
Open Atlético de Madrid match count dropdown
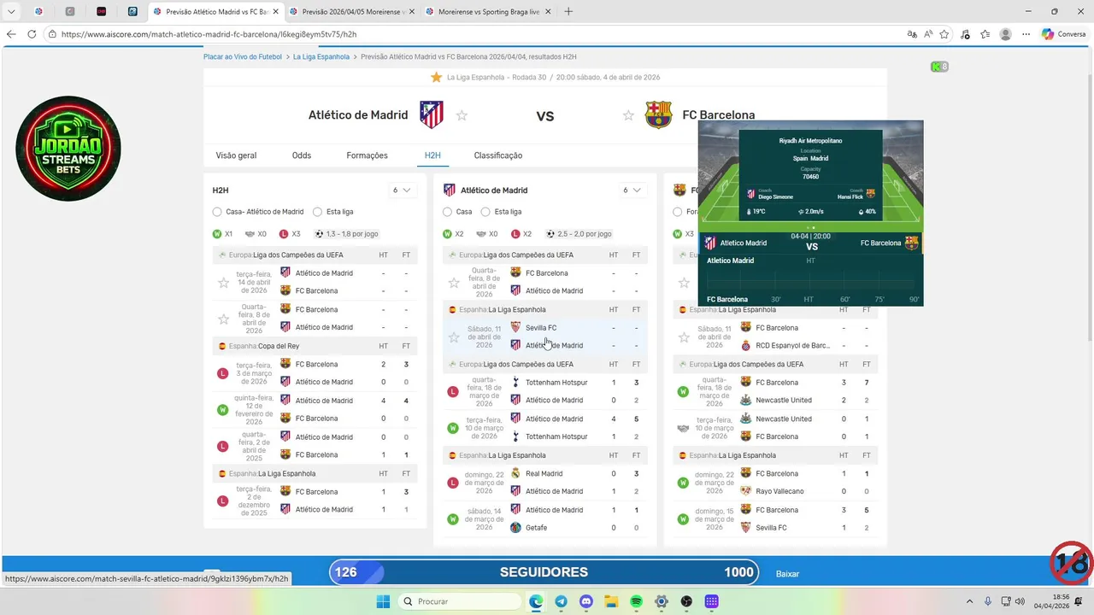point(632,190)
